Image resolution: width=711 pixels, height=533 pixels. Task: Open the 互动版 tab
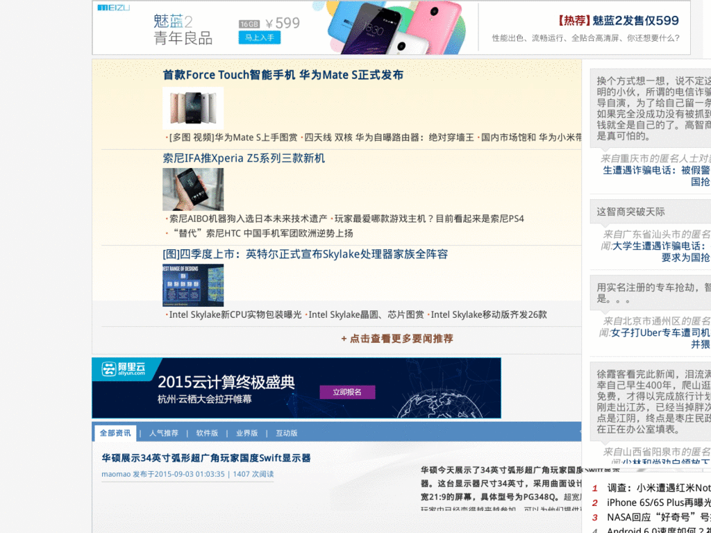[286, 432]
